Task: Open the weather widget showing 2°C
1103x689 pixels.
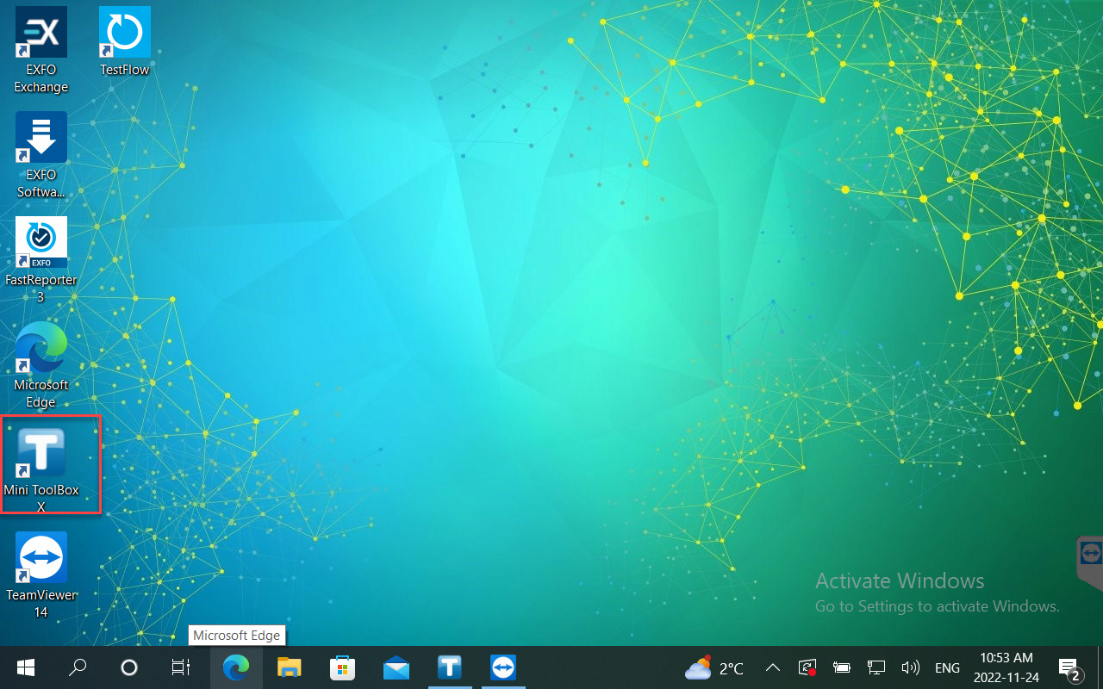Action: pyautogui.click(x=714, y=667)
